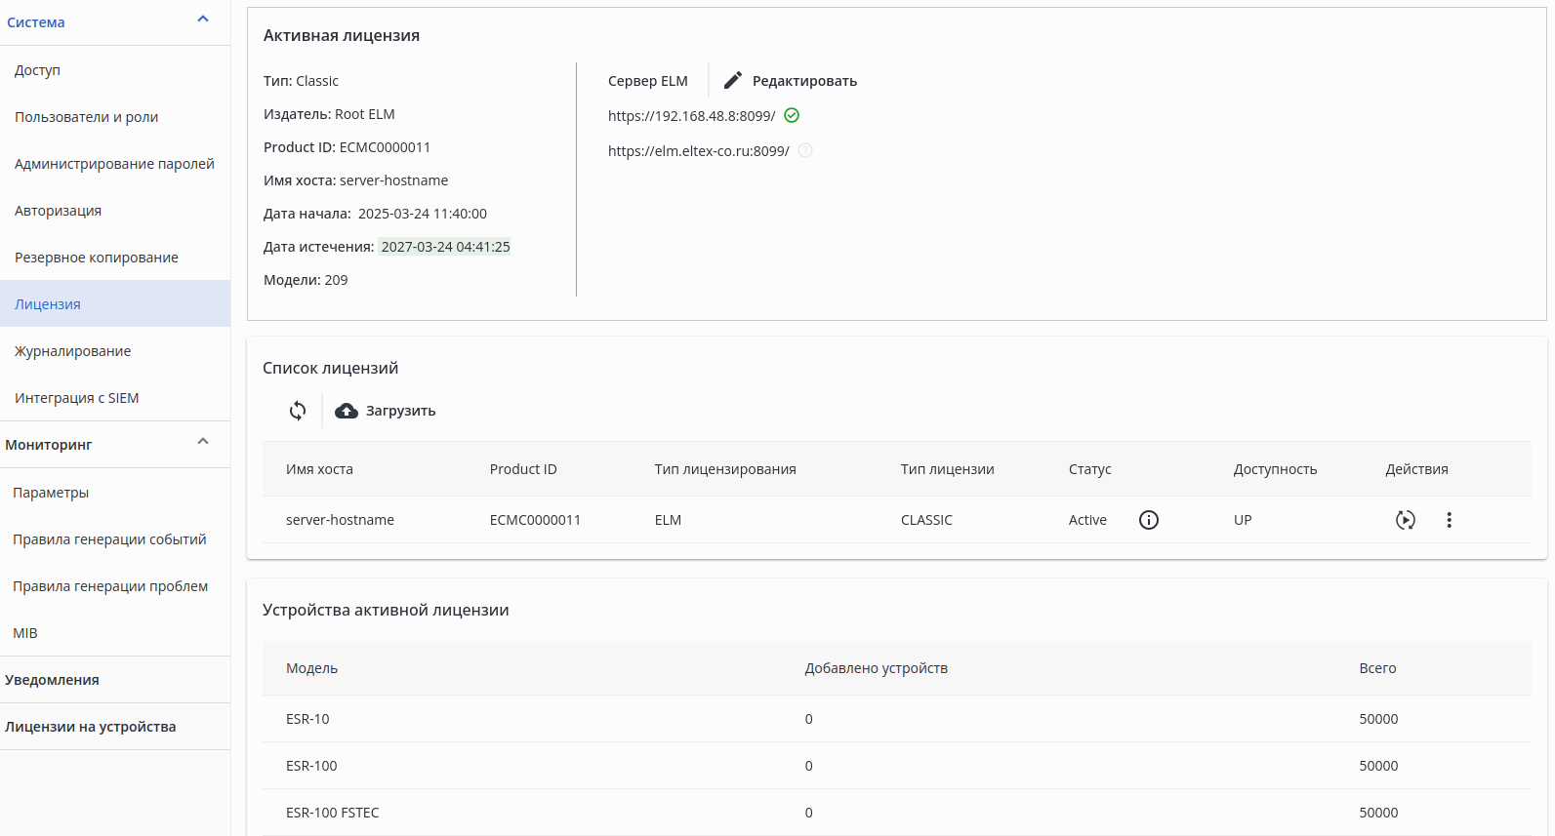The height and width of the screenshot is (836, 1555).
Task: Click the green check status icon
Action: coord(792,116)
